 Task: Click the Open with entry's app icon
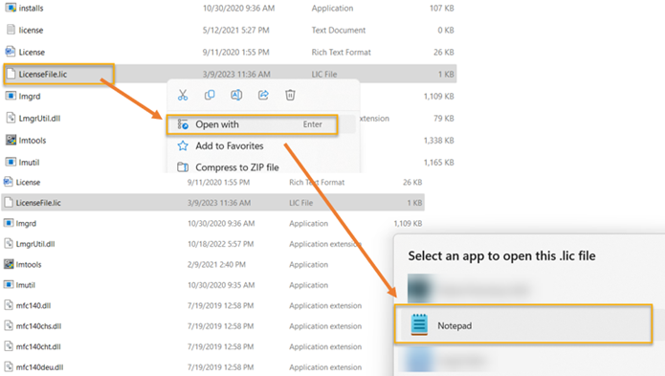pyautogui.click(x=183, y=124)
